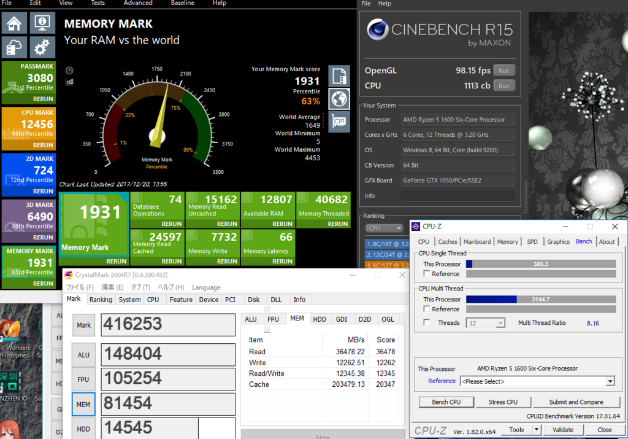Image resolution: width=628 pixels, height=439 pixels.
Task: Run the Cinebench OpenGL test
Action: click(x=504, y=71)
